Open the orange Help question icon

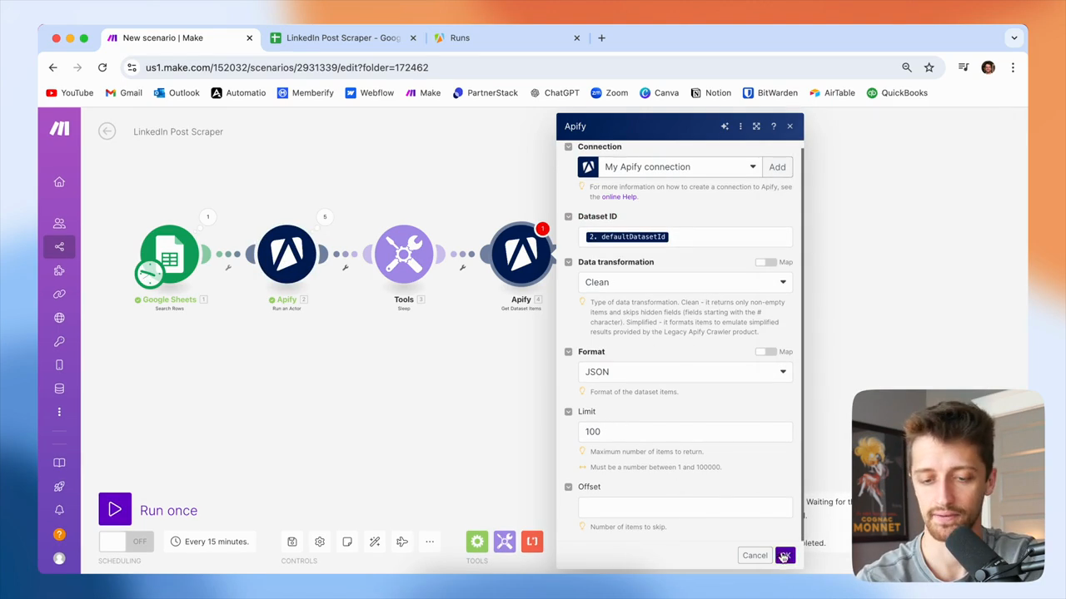59,534
